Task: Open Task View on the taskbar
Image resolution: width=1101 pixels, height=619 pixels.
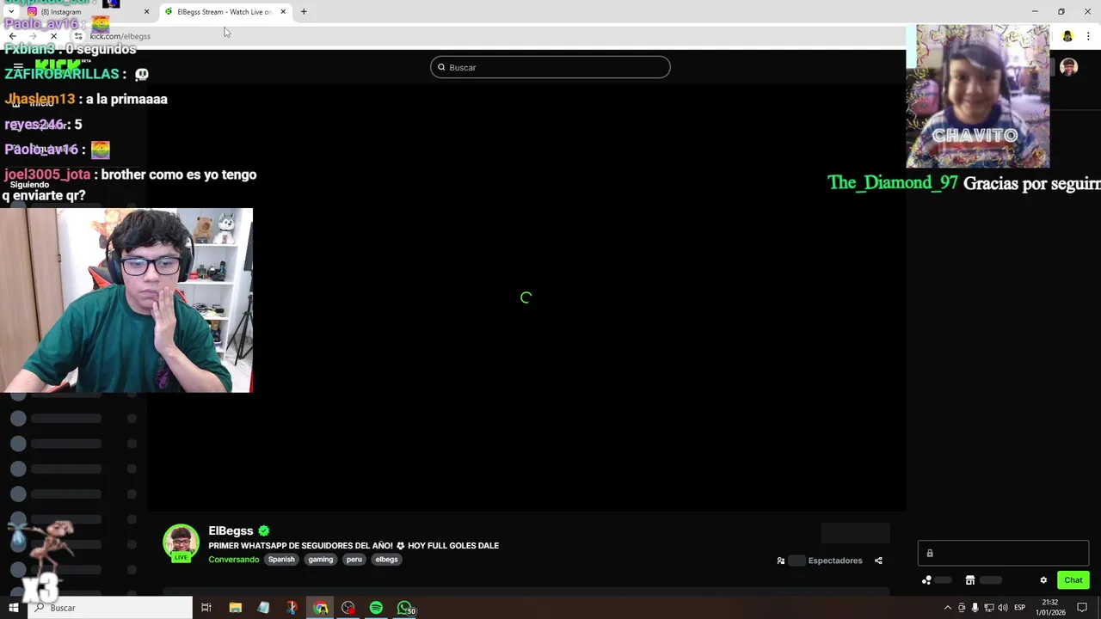Action: [x=206, y=608]
